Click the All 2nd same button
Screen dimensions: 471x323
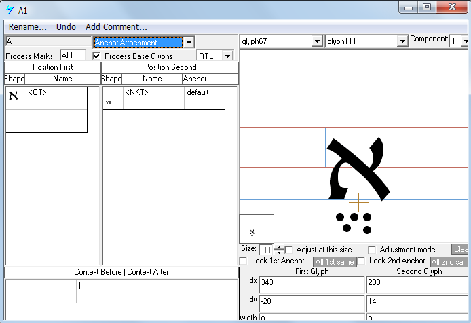[449, 262]
